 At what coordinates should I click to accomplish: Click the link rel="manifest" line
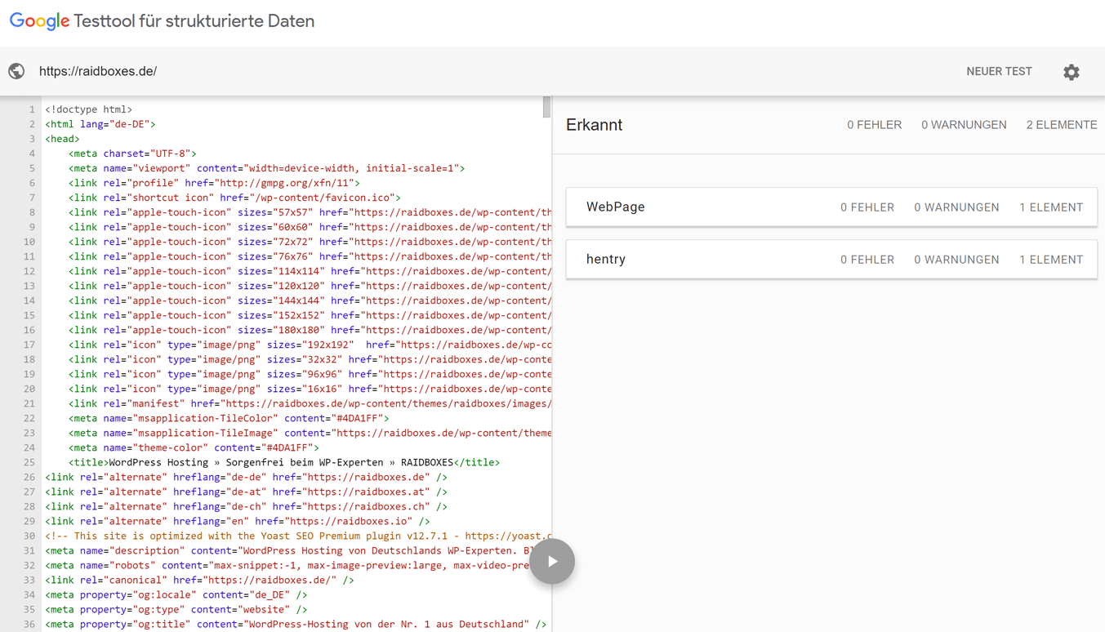310,403
